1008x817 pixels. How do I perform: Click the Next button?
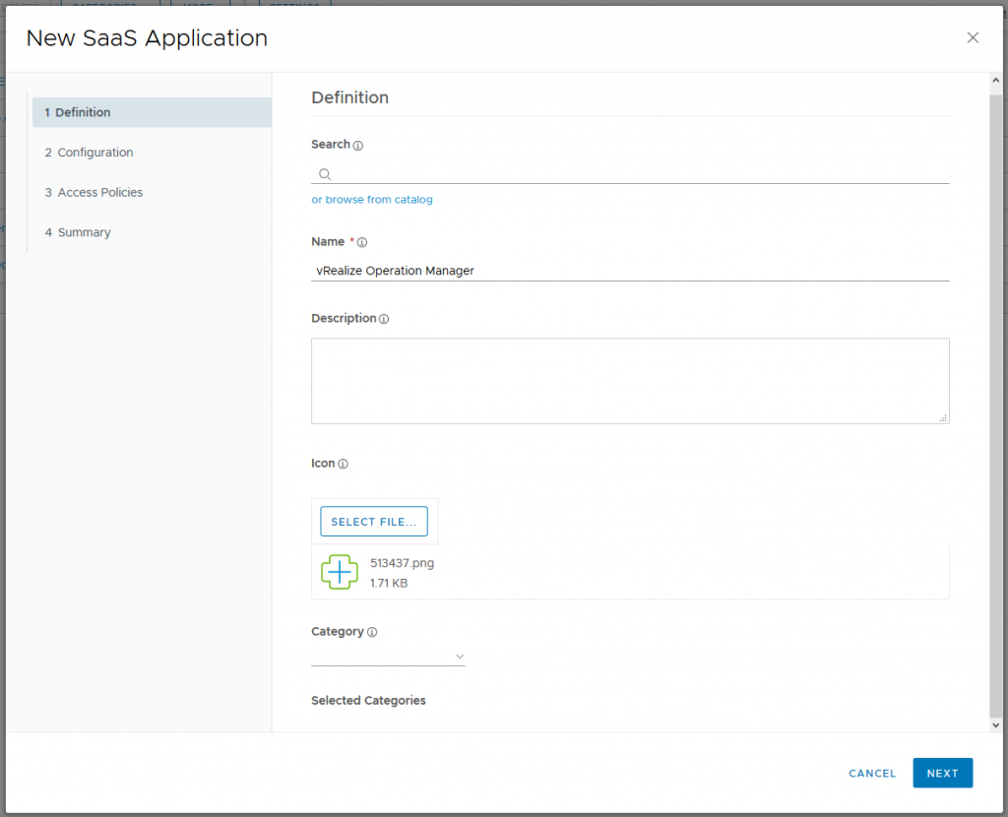click(x=942, y=774)
